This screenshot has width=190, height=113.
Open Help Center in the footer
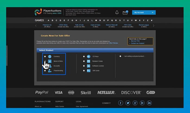coord(60,106)
